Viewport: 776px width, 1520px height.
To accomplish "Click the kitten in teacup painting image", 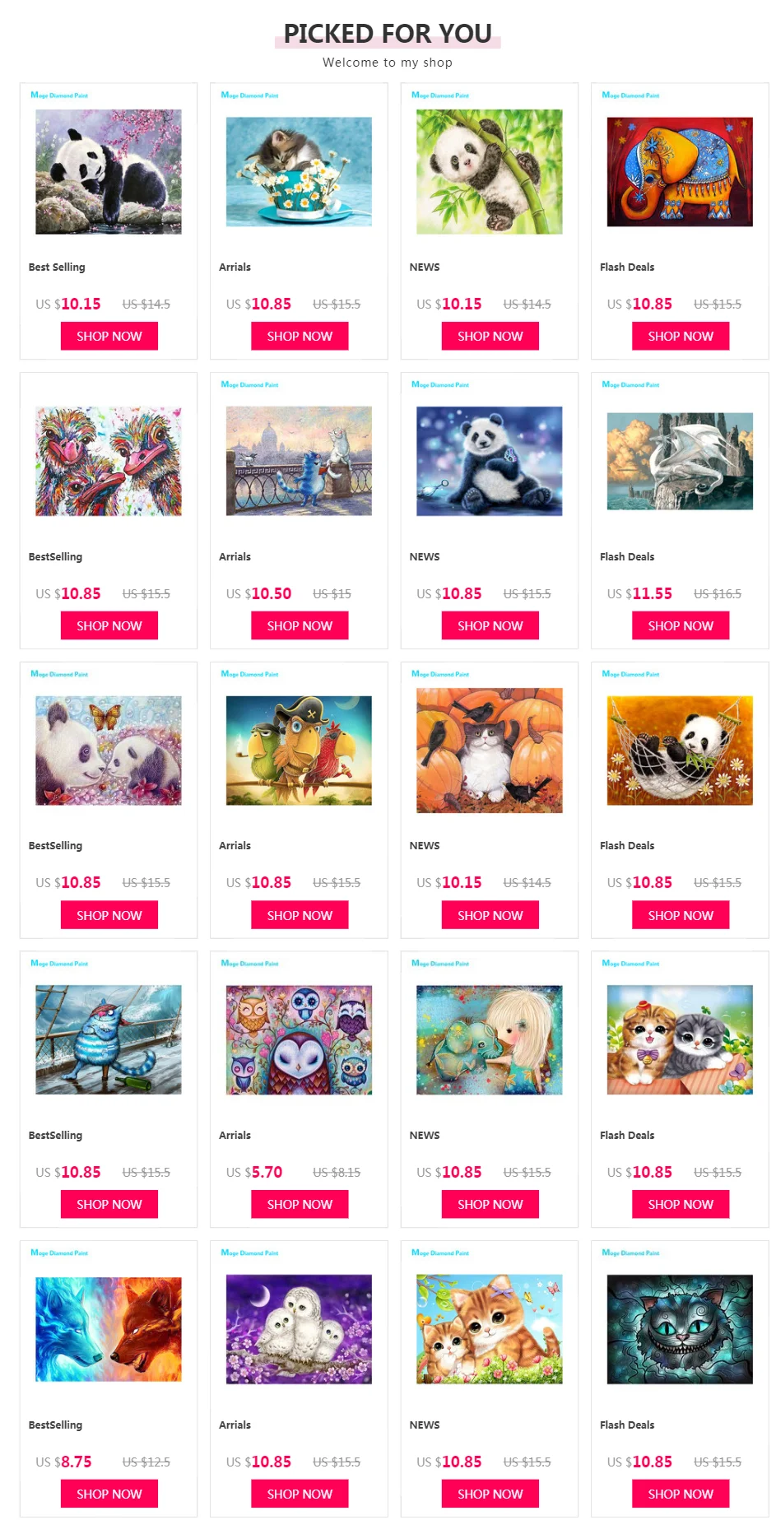I will (299, 172).
